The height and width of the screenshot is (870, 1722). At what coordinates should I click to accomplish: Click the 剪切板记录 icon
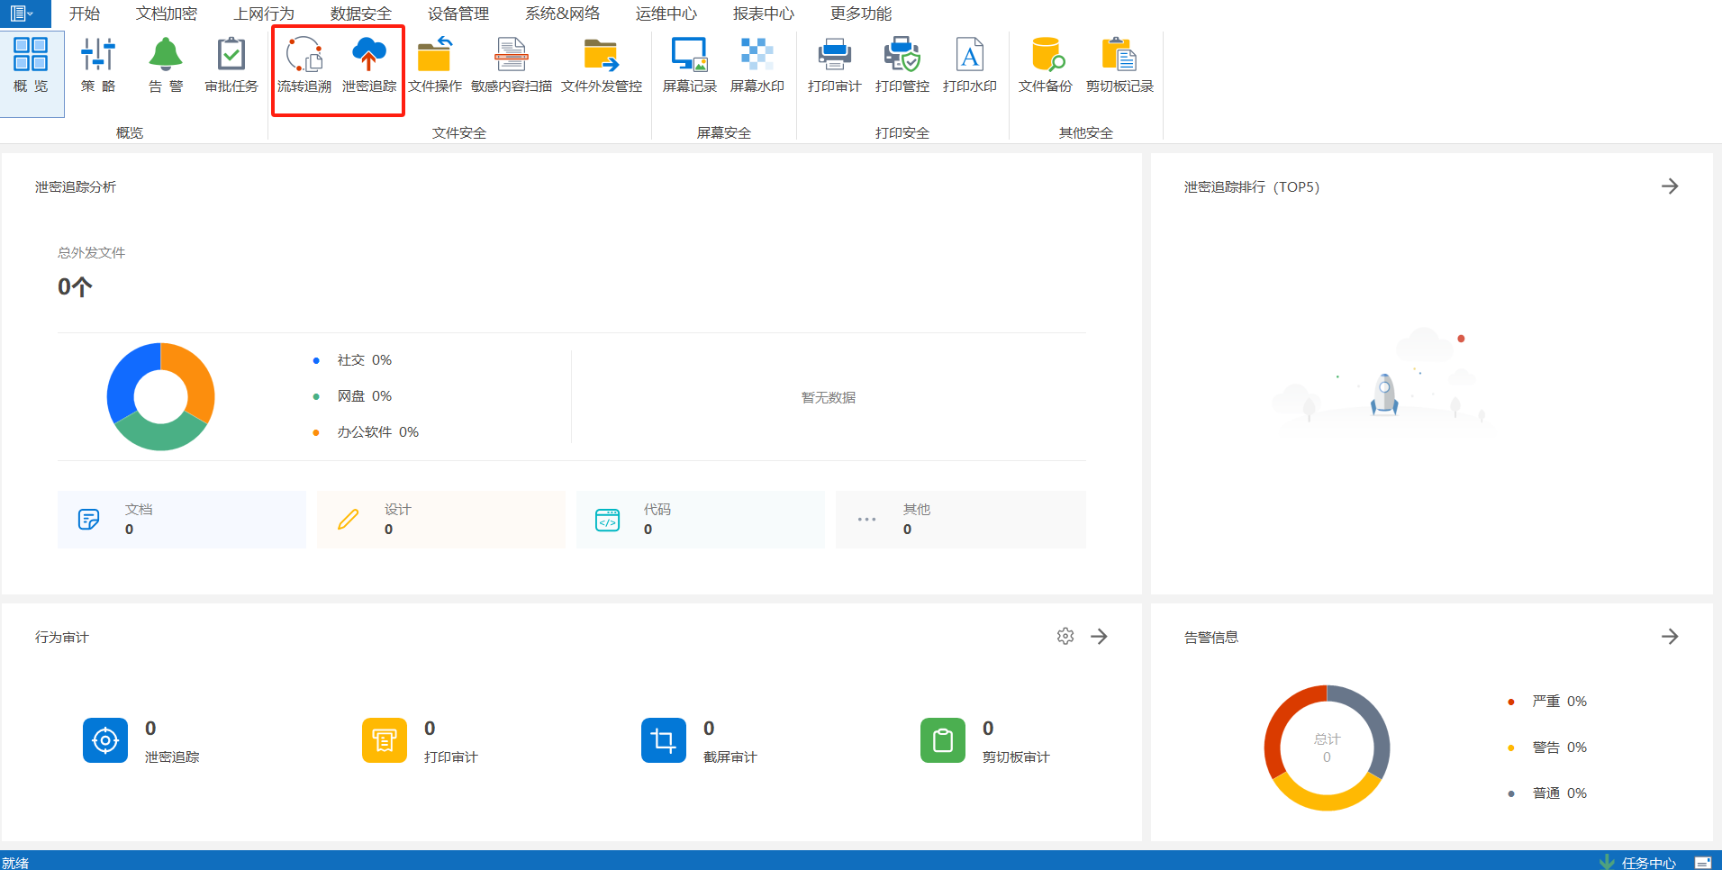pos(1119,56)
